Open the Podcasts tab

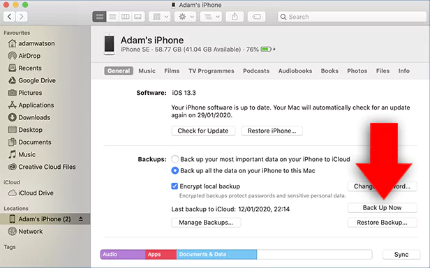click(256, 70)
